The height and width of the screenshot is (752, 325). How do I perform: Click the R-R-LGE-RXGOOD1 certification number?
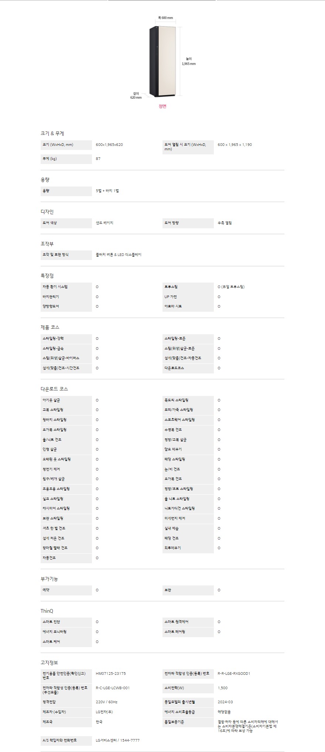click(x=234, y=674)
